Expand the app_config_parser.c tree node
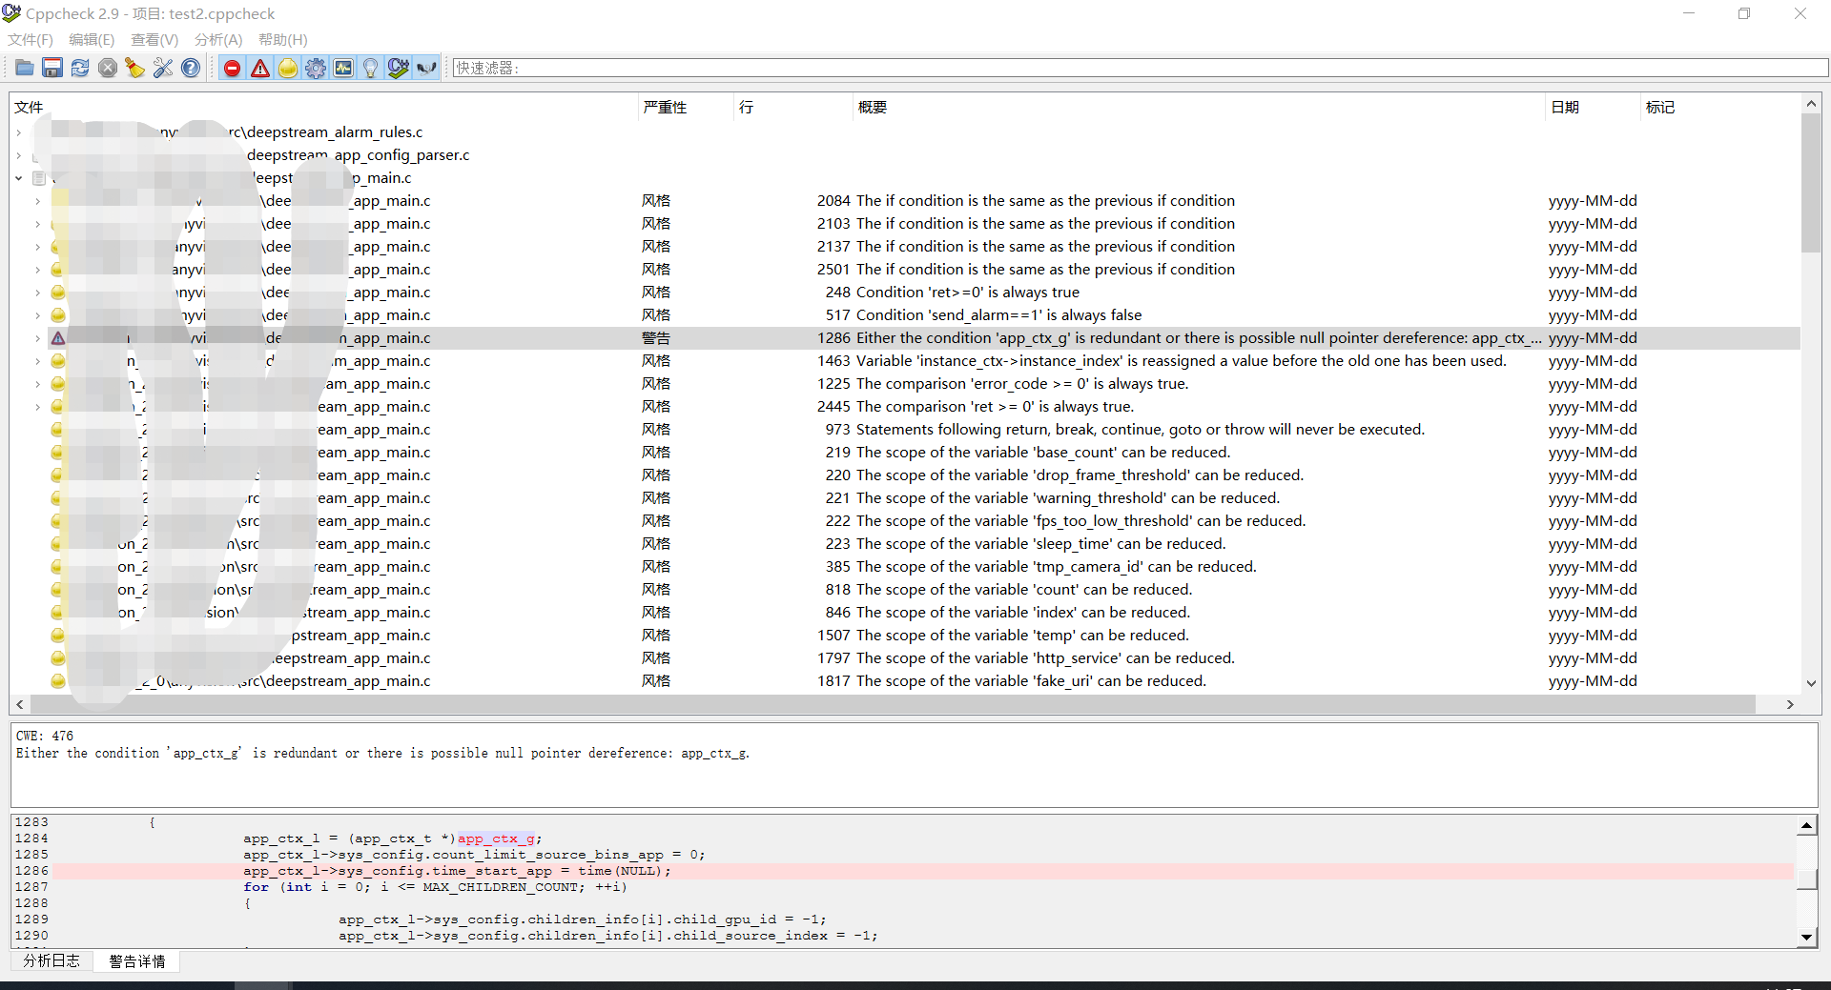1831x990 pixels. (x=19, y=155)
